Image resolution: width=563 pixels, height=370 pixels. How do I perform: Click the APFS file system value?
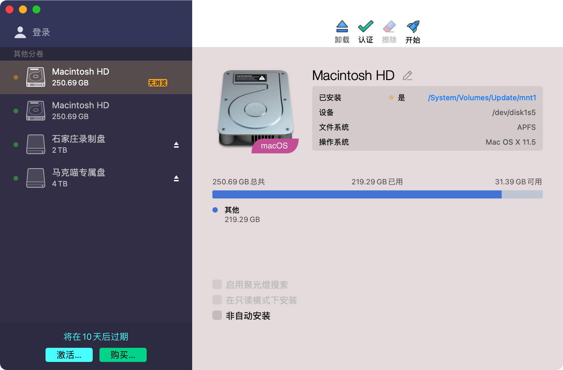[x=527, y=127]
